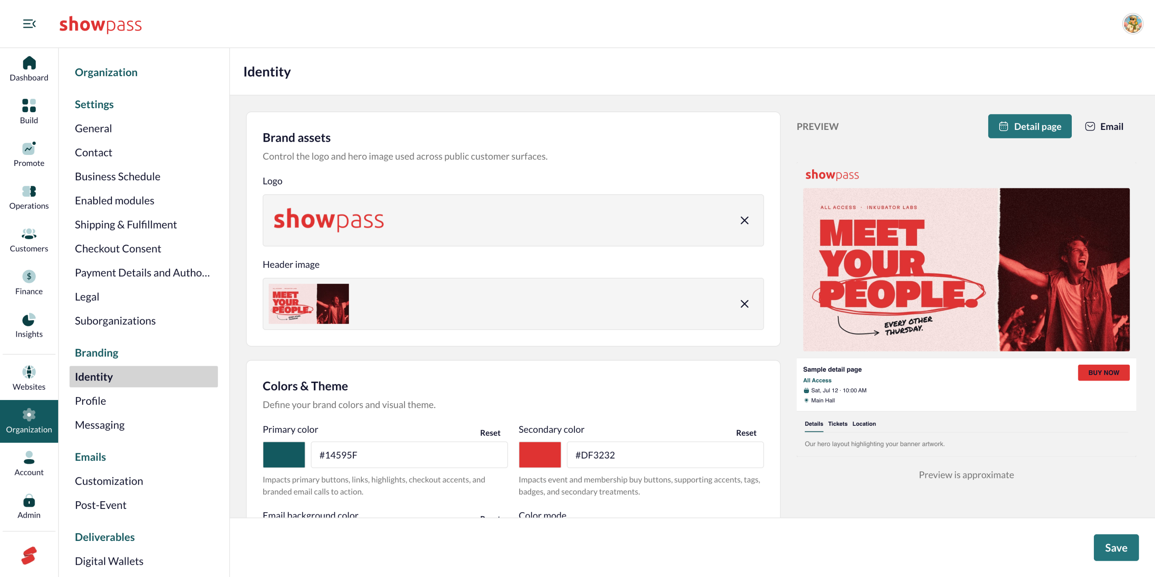Remove the header image with X

744,304
